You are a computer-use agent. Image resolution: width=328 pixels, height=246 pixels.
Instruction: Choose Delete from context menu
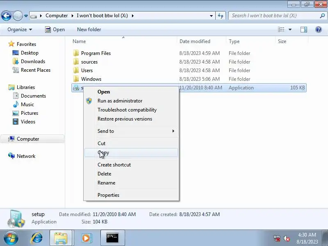131,174
